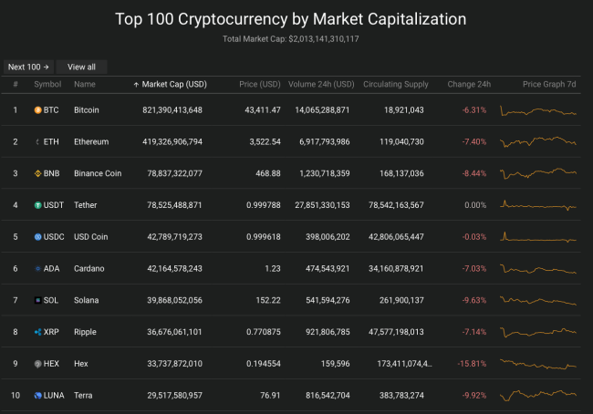Sort by Volume 24h (USD) header
The width and height of the screenshot is (593, 414).
[x=321, y=84]
